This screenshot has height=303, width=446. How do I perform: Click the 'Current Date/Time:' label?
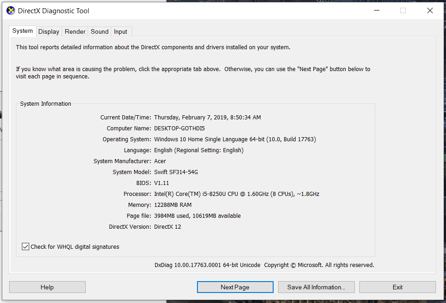tap(125, 118)
